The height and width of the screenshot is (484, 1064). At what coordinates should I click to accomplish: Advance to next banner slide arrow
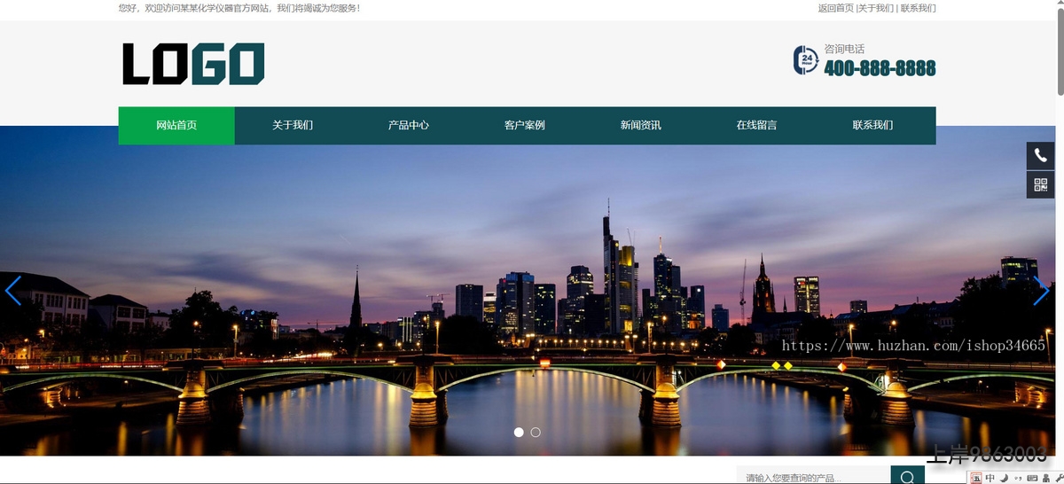1041,291
